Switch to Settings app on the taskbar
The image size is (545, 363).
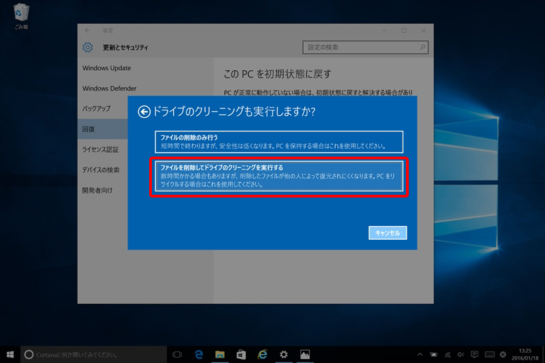click(x=283, y=355)
